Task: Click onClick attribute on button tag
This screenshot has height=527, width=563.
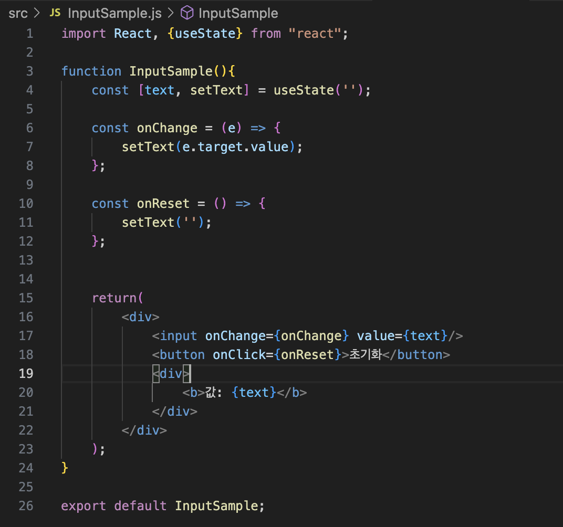Action: [x=239, y=355]
